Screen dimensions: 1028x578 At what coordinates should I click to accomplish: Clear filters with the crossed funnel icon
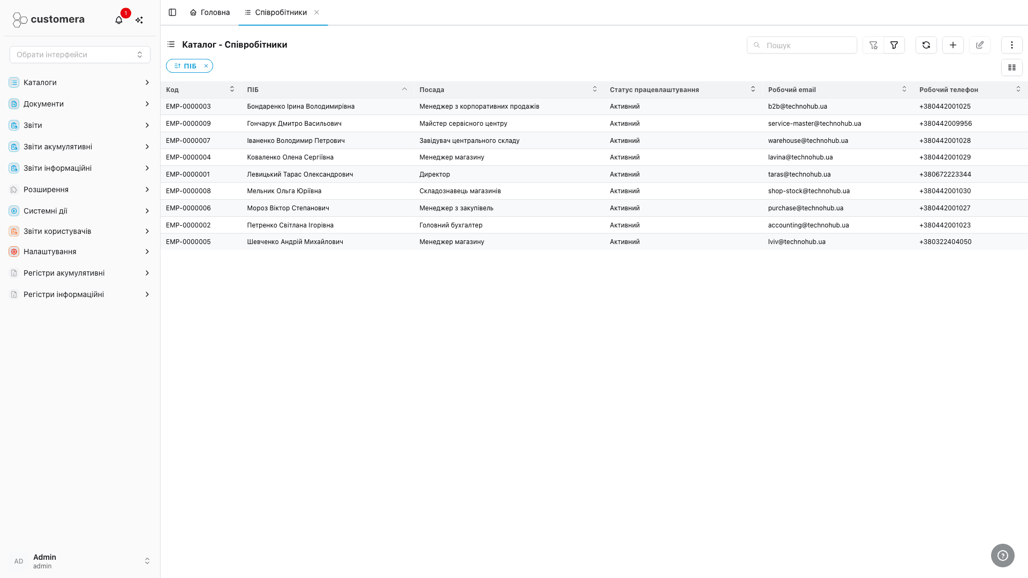click(x=873, y=45)
